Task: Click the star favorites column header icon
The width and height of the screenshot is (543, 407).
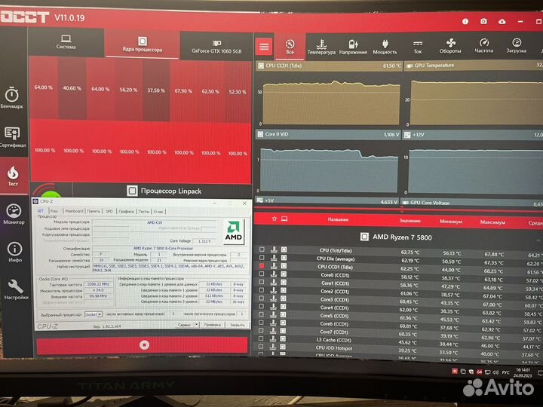Action: 275,219
